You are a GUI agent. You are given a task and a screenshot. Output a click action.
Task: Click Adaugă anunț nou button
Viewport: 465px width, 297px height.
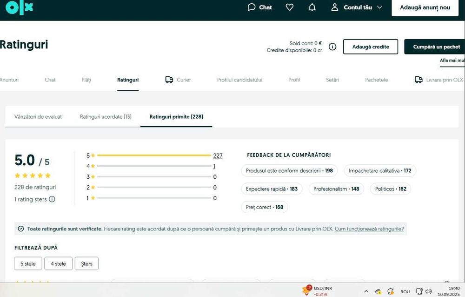point(425,8)
